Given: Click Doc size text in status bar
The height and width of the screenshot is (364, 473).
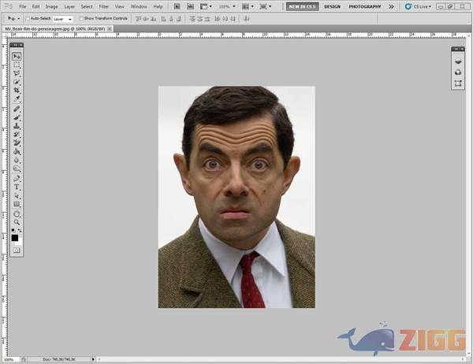Looking at the screenshot, I should pos(58,359).
